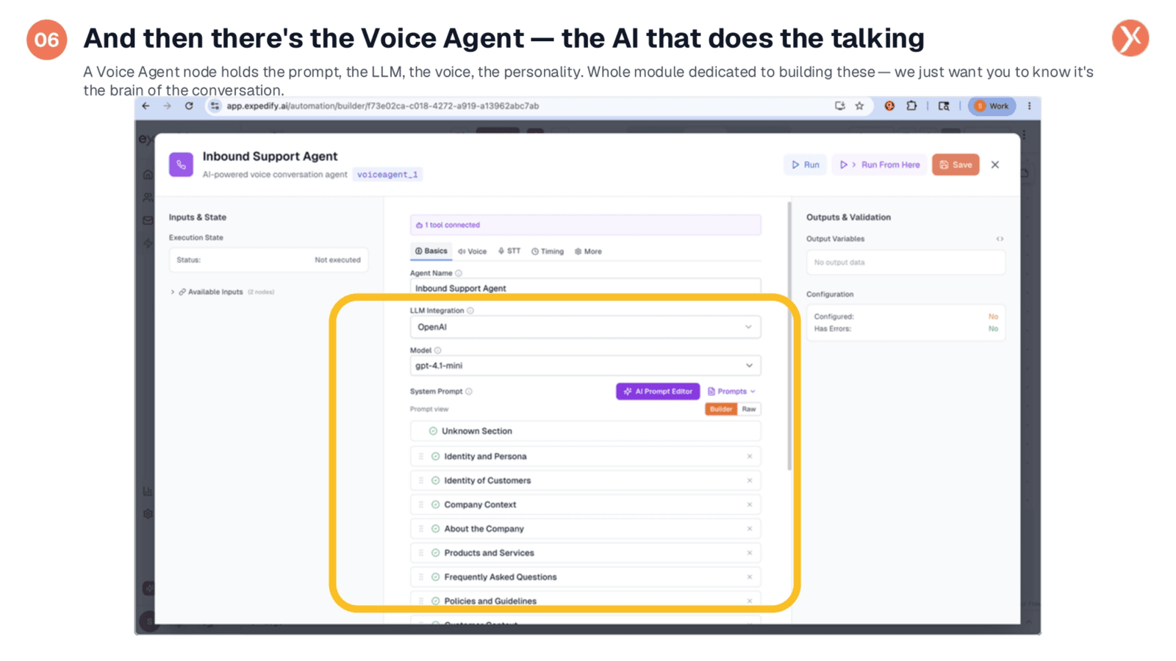Click Run From Here button

point(880,165)
